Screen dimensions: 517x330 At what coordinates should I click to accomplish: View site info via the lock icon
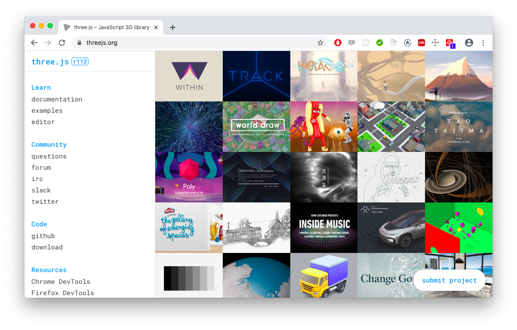[x=79, y=43]
